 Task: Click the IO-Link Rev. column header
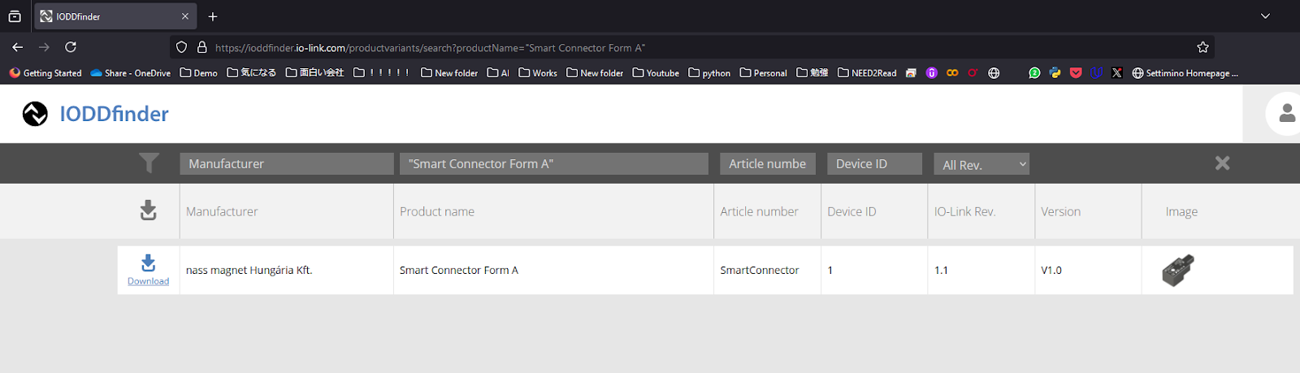pos(964,211)
